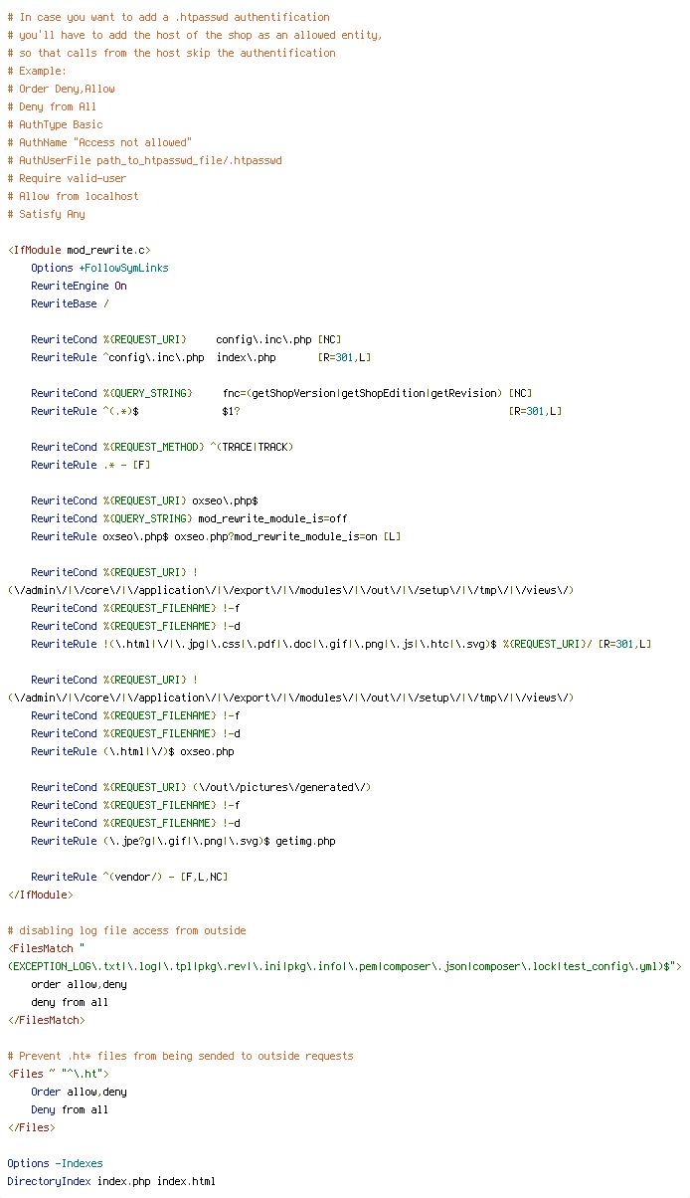Screen dimensions: 690x1198
Task: Select the opening '<FilesMatch "' line
Action: (46, 948)
